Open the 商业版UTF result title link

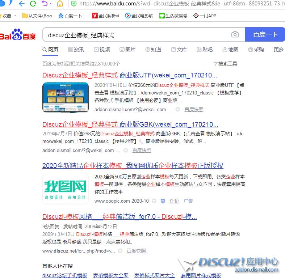click(x=130, y=75)
